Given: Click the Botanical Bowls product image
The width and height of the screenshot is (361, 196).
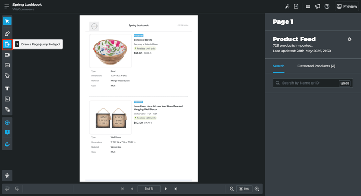Looking at the screenshot, I should (110, 51).
